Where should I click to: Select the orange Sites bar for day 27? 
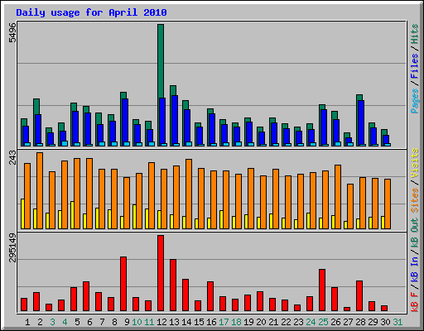[x=350, y=206]
